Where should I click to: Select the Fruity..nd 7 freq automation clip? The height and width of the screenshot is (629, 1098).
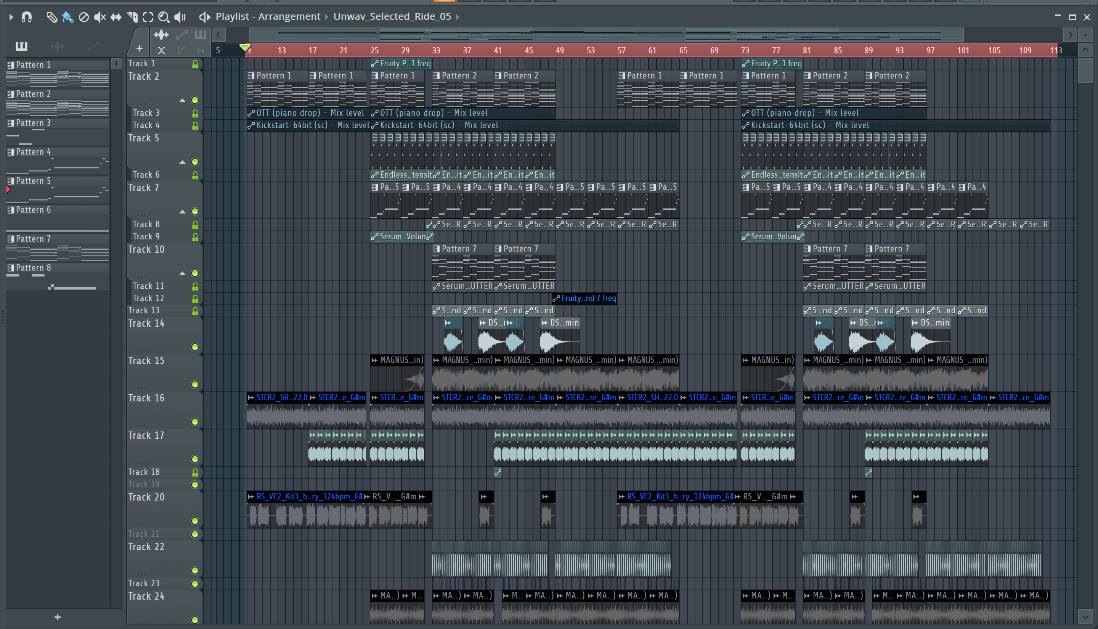[x=584, y=298]
